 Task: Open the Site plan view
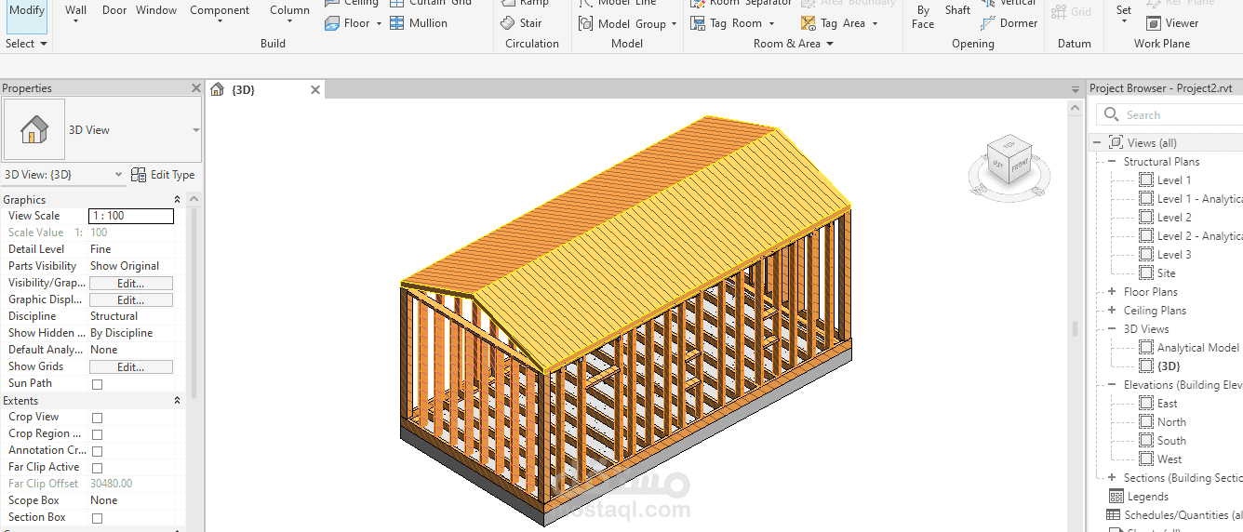(x=1166, y=273)
